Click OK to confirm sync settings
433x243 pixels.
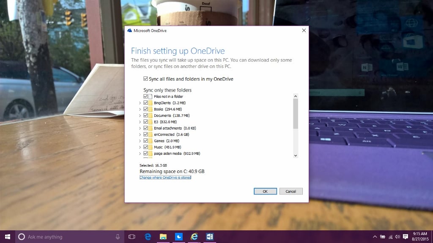(265, 191)
